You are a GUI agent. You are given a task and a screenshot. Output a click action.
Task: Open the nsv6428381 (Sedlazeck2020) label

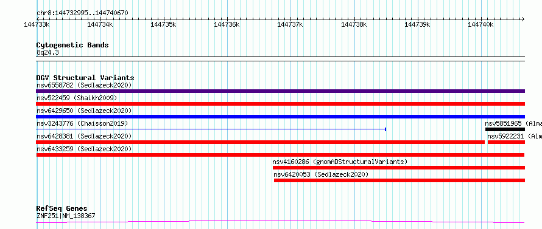(84, 136)
